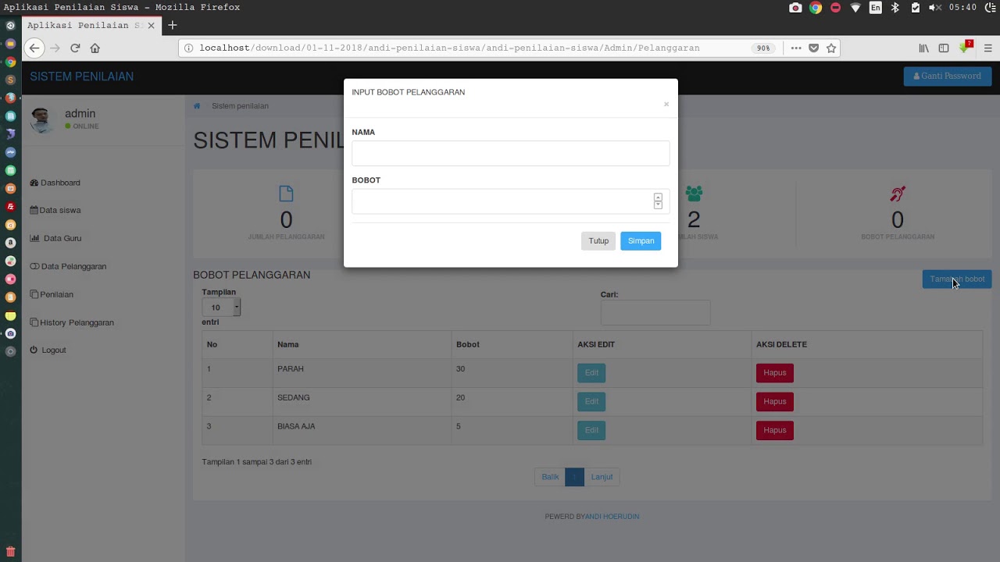Toggle the Firefox sidebar icon
Viewport: 1000px width, 562px height.
tap(944, 48)
